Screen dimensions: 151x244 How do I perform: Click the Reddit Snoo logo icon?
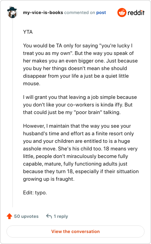(122, 13)
